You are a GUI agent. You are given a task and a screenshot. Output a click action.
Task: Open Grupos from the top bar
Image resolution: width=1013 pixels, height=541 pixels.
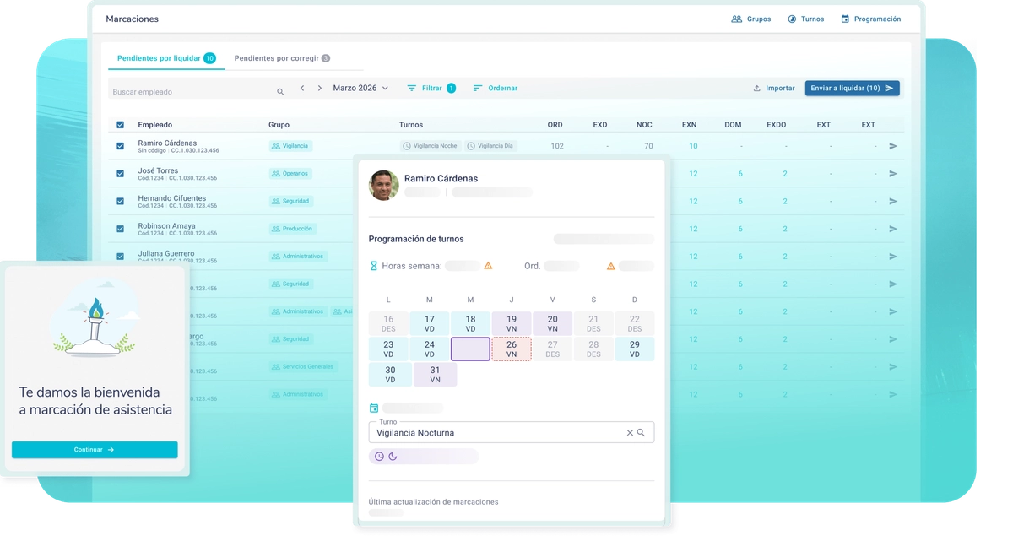[750, 19]
